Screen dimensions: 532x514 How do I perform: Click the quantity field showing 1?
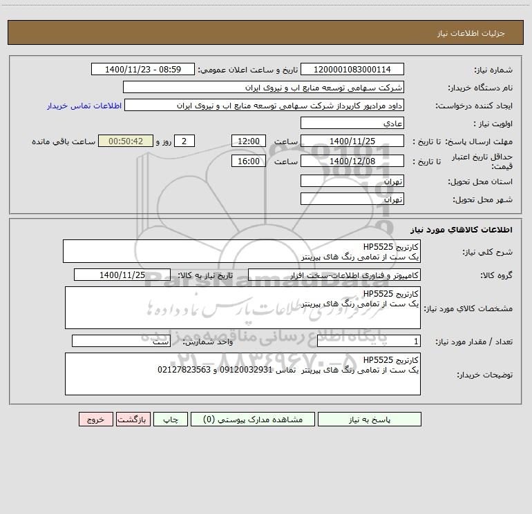point(369,341)
